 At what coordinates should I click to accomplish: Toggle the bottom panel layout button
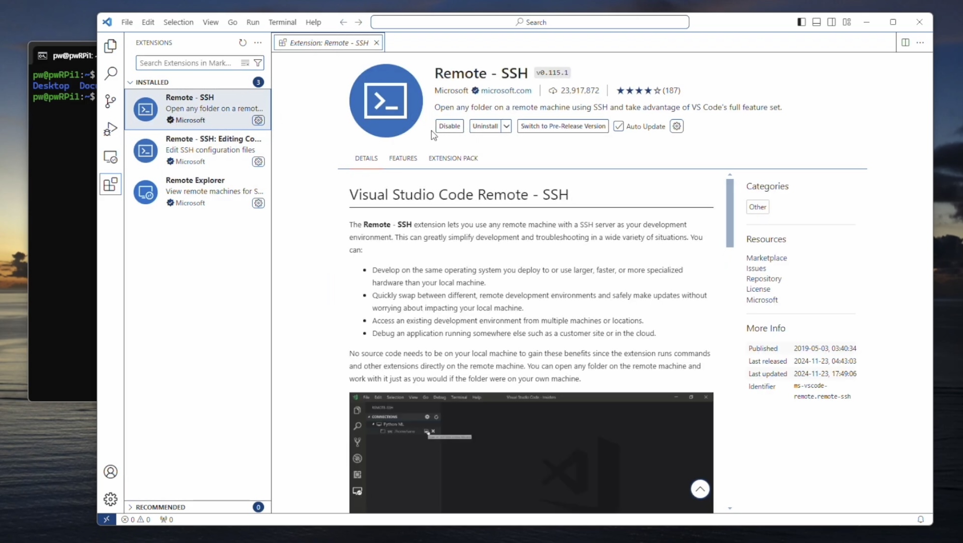tap(816, 22)
